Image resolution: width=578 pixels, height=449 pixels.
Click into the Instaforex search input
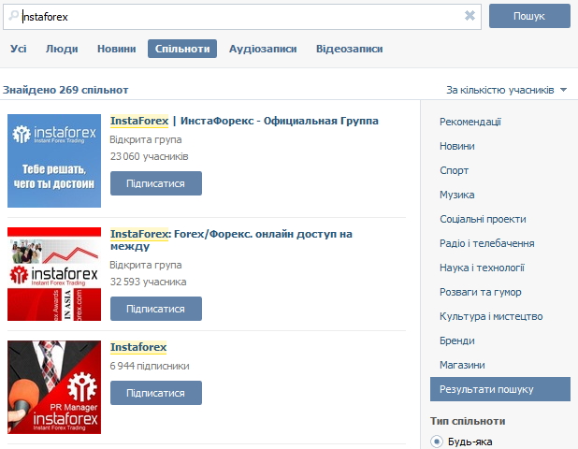coord(242,17)
